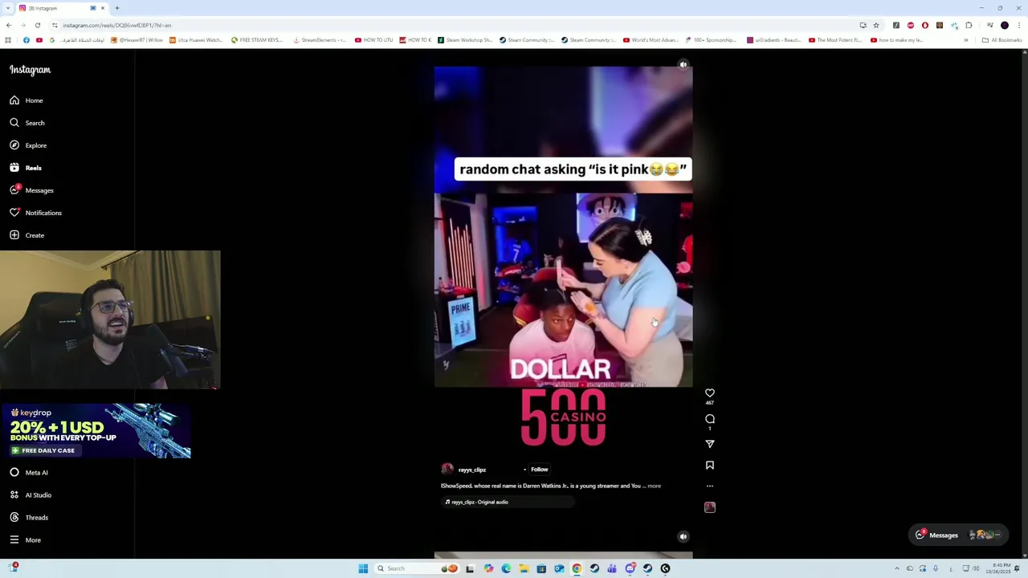The width and height of the screenshot is (1028, 578).
Task: Open the extensions puzzle icon
Action: pos(969,25)
